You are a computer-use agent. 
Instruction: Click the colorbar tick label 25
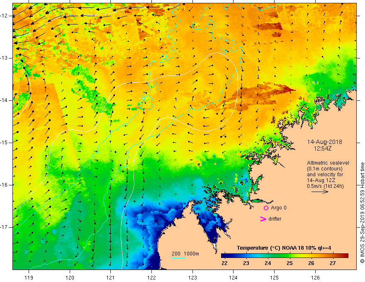click(x=290, y=263)
